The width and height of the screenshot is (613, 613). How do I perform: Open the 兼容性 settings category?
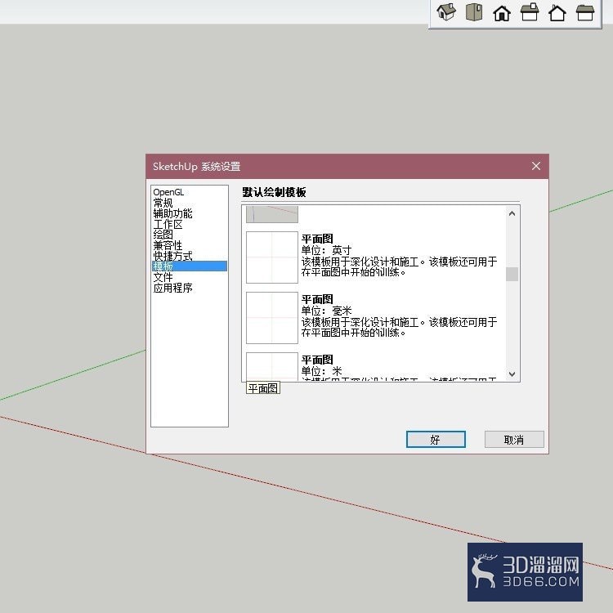[x=168, y=245]
